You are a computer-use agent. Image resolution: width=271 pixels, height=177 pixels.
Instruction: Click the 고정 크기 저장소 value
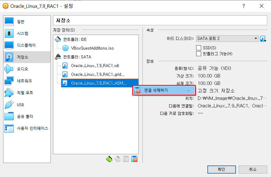tap(216, 91)
